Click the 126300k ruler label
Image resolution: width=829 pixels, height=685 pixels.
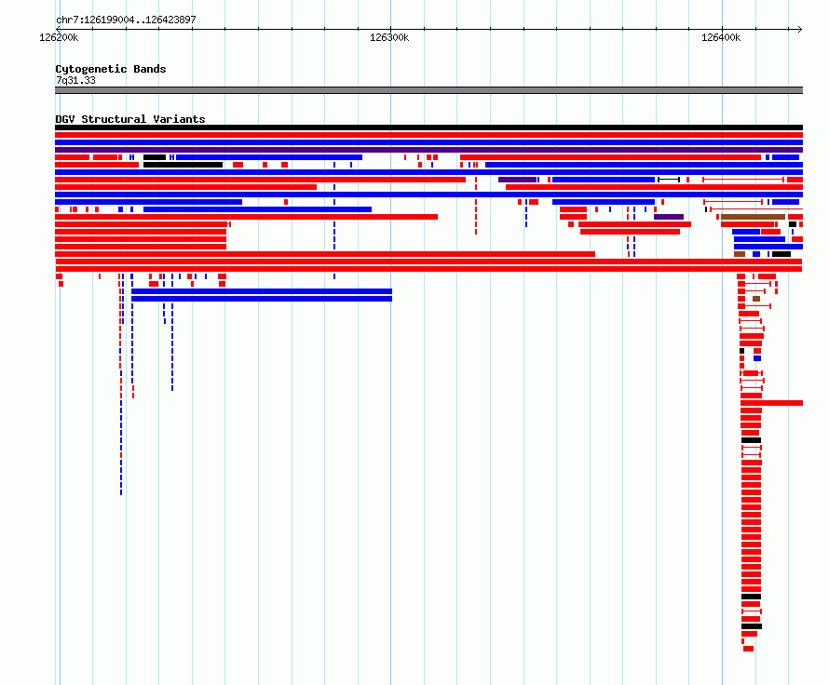tap(389, 37)
